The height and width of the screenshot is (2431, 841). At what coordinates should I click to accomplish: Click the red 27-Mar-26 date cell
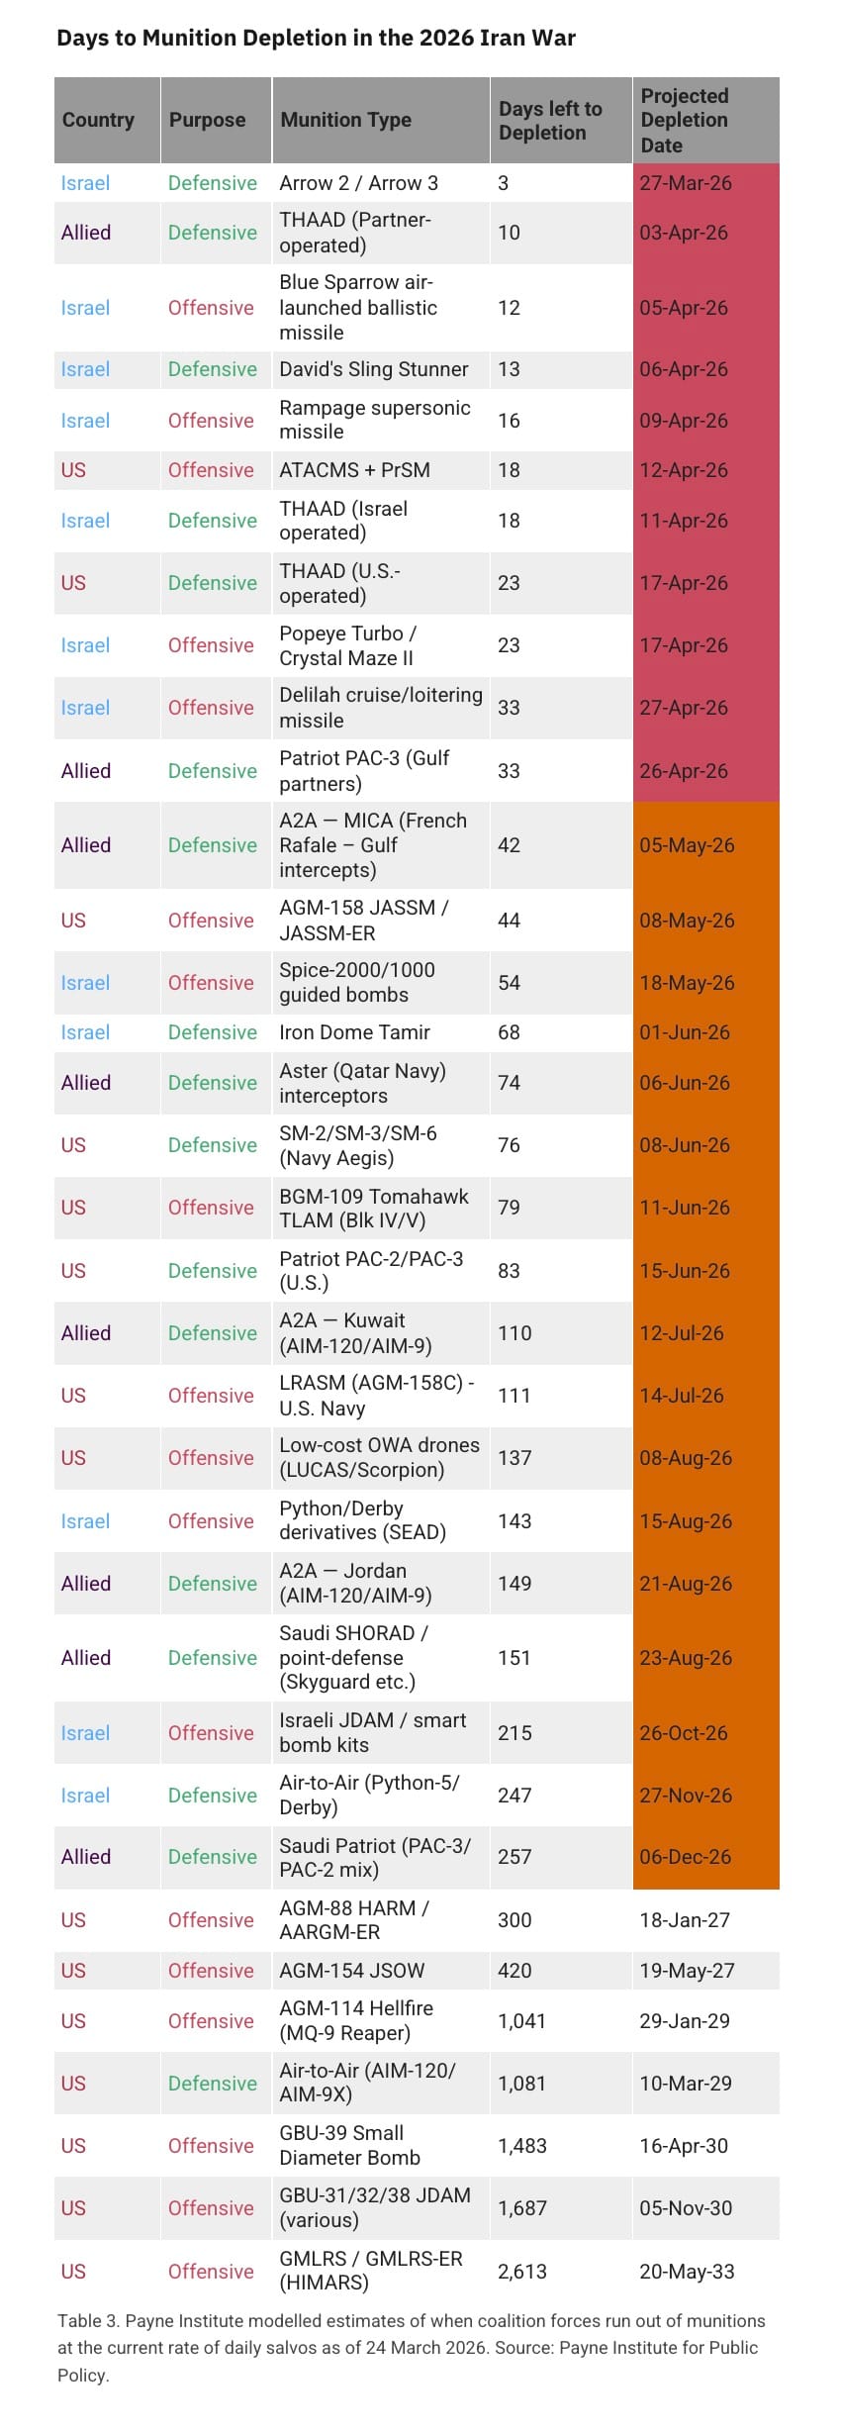[686, 183]
